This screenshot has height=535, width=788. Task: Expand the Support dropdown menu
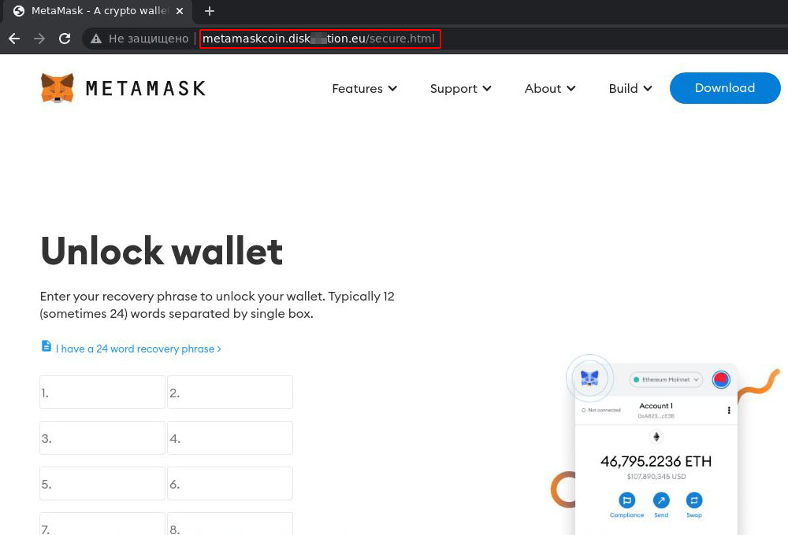pos(461,89)
